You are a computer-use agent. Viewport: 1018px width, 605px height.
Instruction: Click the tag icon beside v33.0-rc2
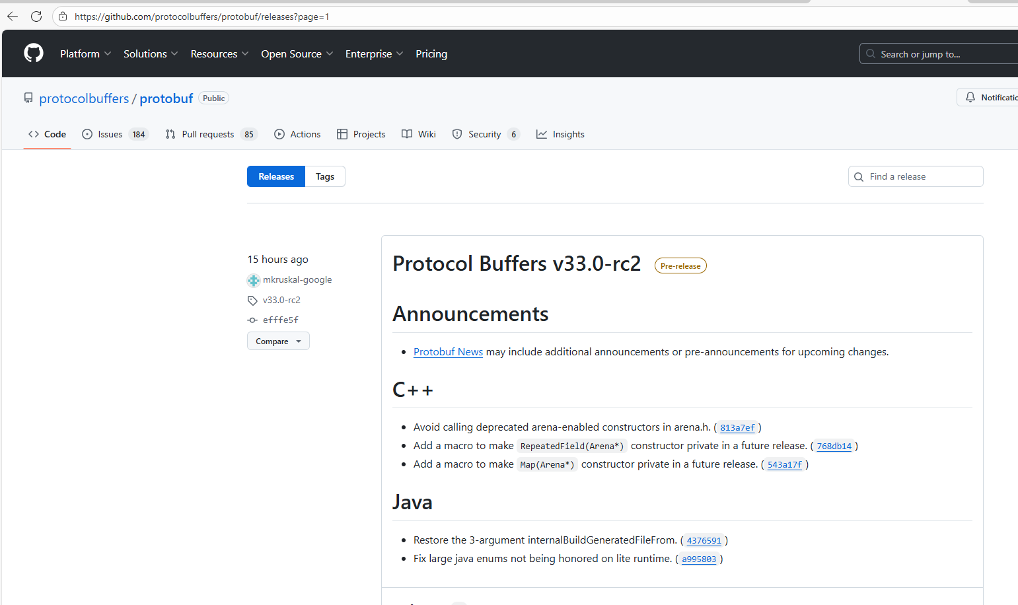[252, 301]
